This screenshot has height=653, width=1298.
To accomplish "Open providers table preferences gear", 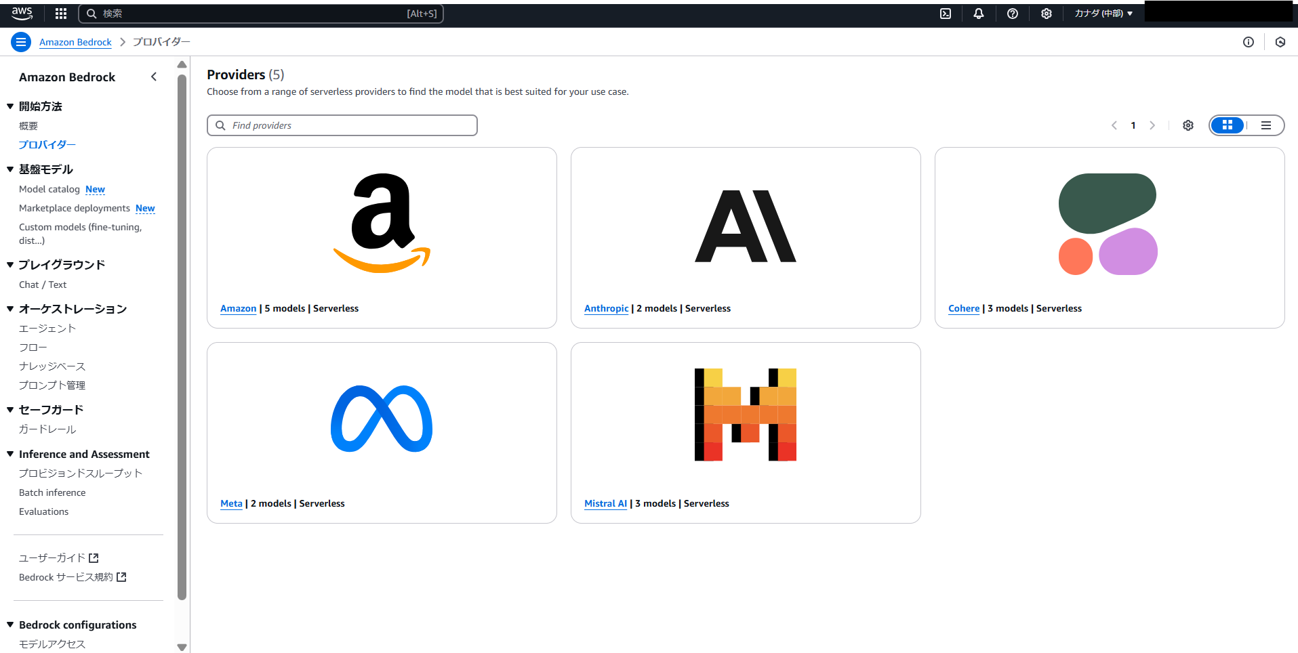I will coord(1188,125).
